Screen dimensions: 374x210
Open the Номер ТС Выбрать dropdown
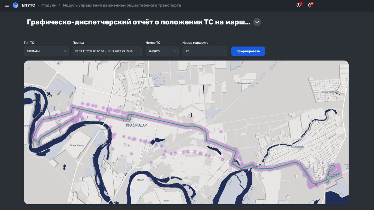(x=162, y=51)
